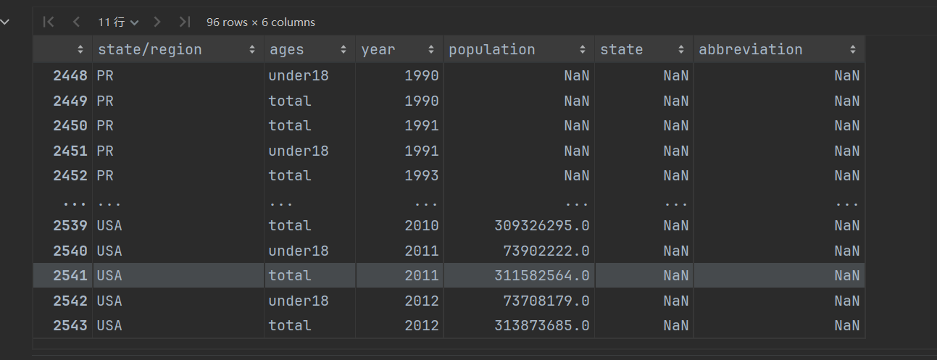Go to previous page of rows
The image size is (937, 360).
click(x=76, y=22)
